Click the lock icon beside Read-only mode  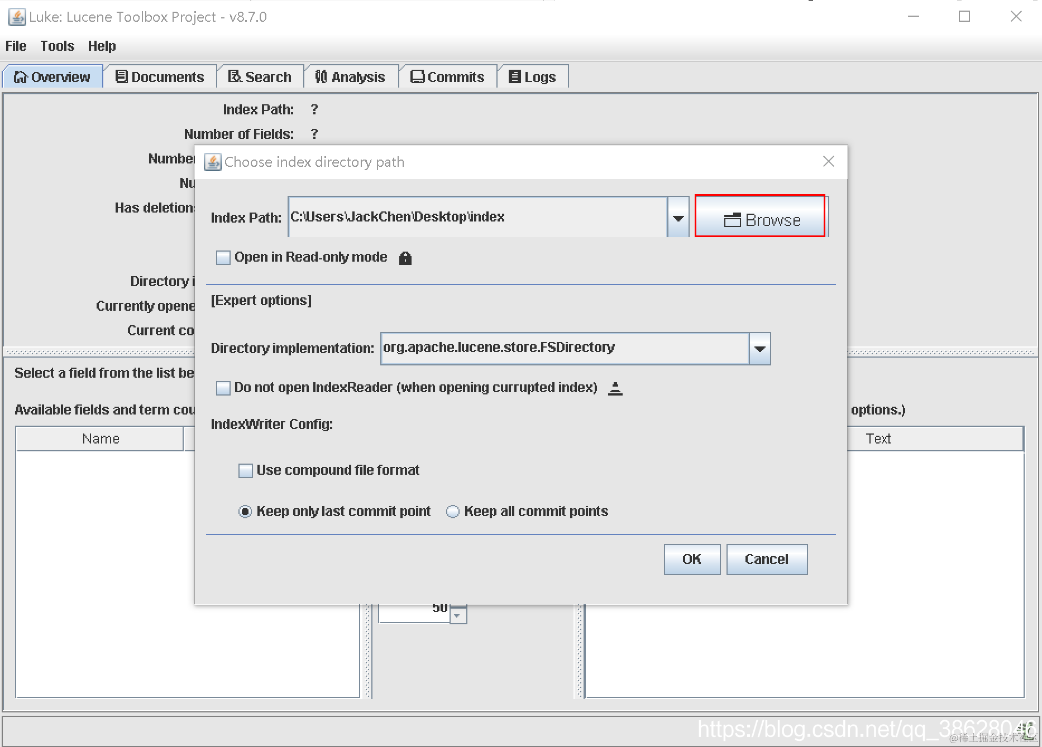pyautogui.click(x=405, y=258)
